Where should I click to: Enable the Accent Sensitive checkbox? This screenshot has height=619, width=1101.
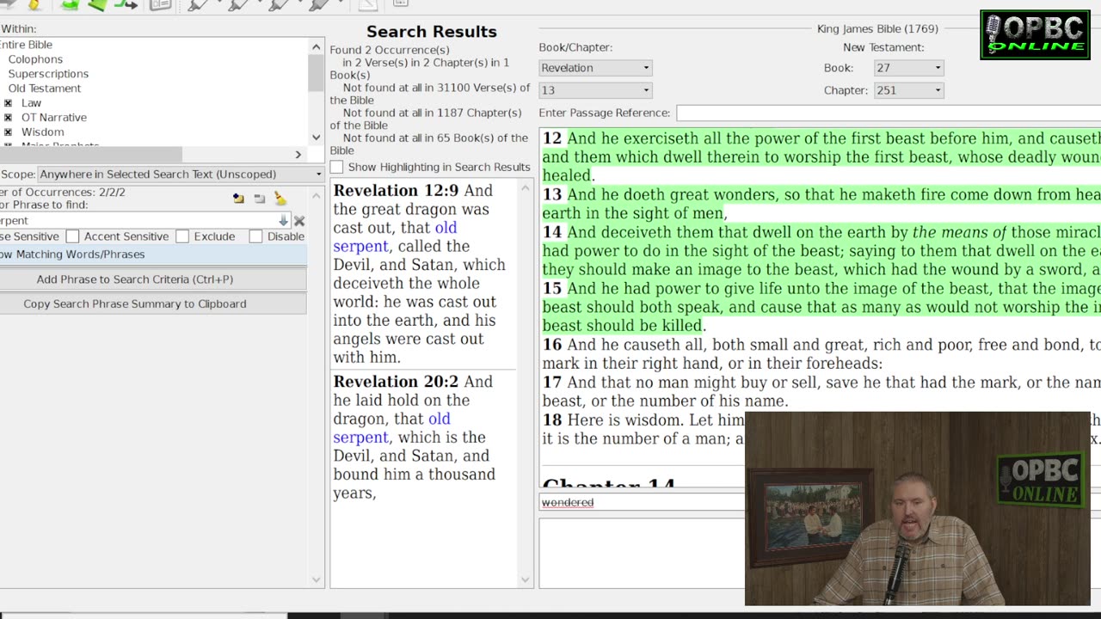coord(72,236)
